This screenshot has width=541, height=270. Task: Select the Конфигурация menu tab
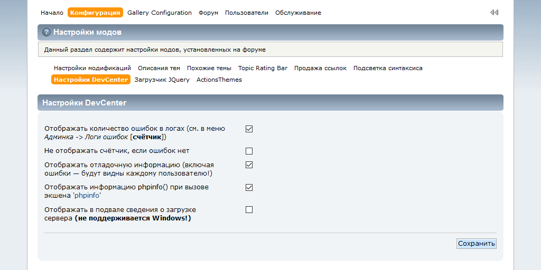click(x=95, y=13)
